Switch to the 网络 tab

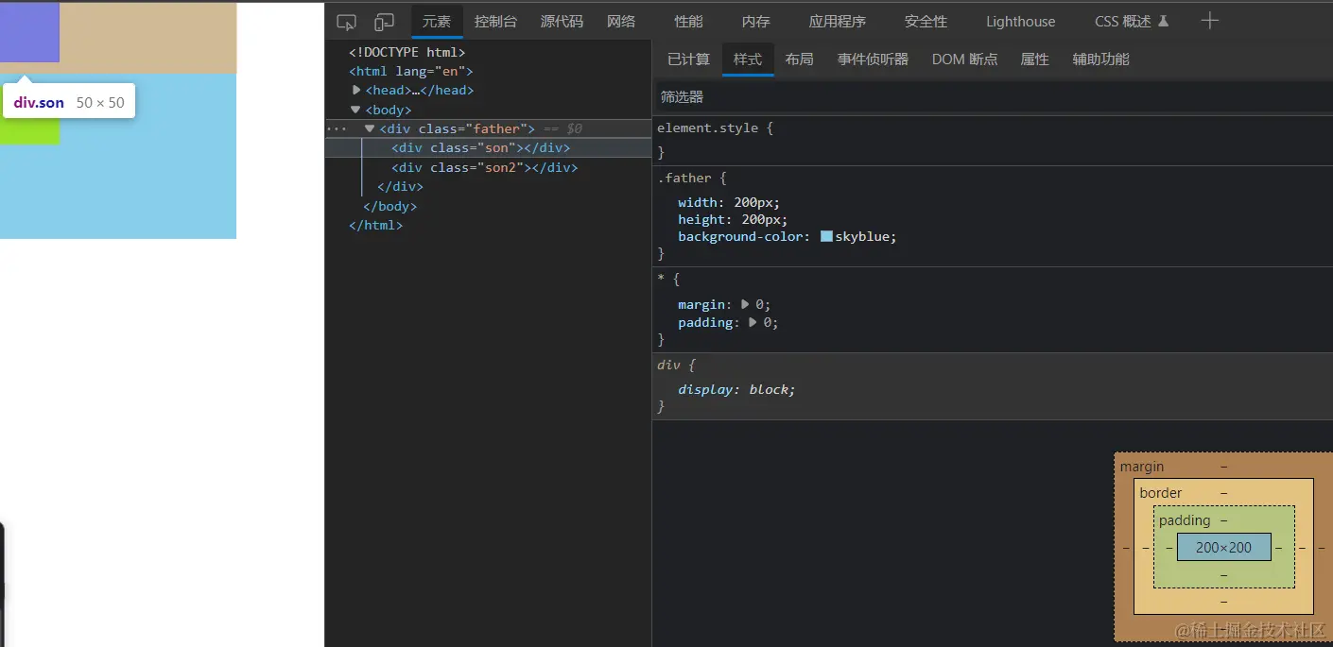[x=621, y=22]
